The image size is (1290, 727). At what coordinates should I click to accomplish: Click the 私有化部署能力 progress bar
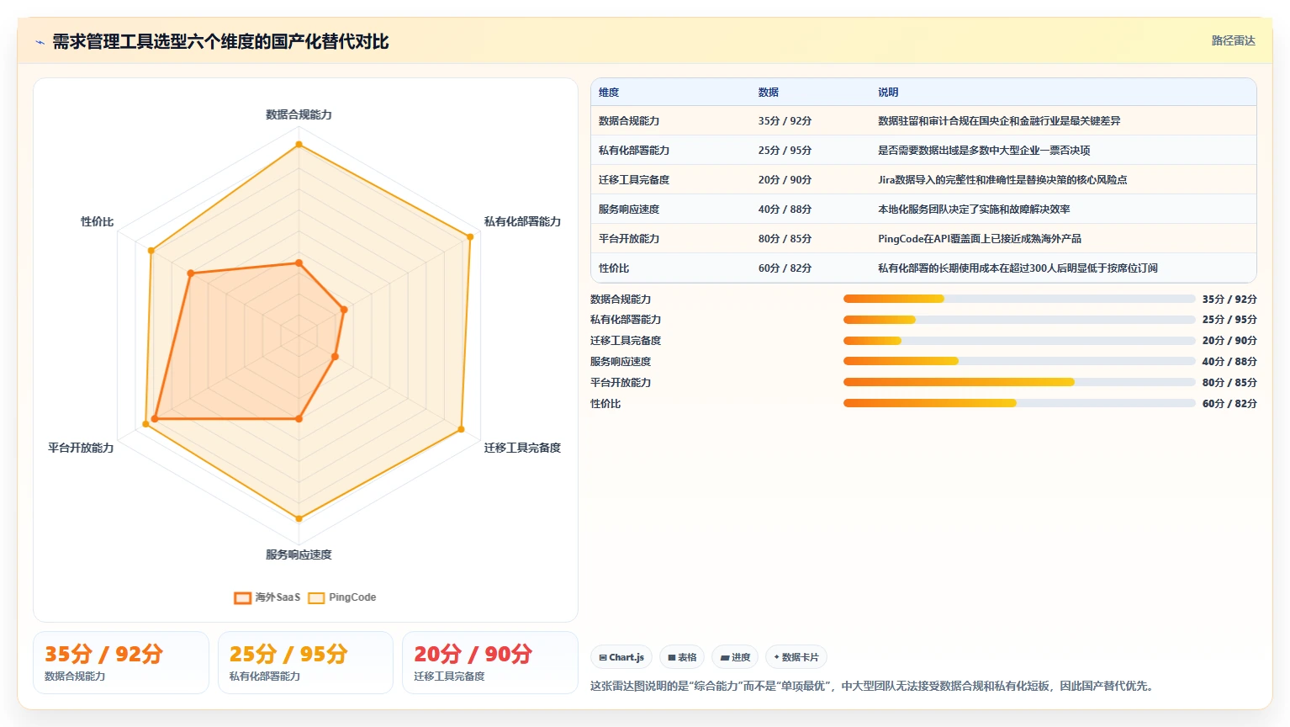[1019, 320]
